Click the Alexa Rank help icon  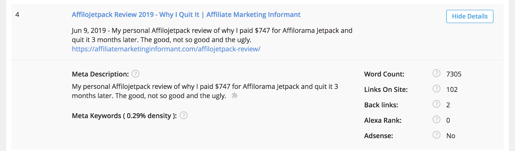[436, 119]
